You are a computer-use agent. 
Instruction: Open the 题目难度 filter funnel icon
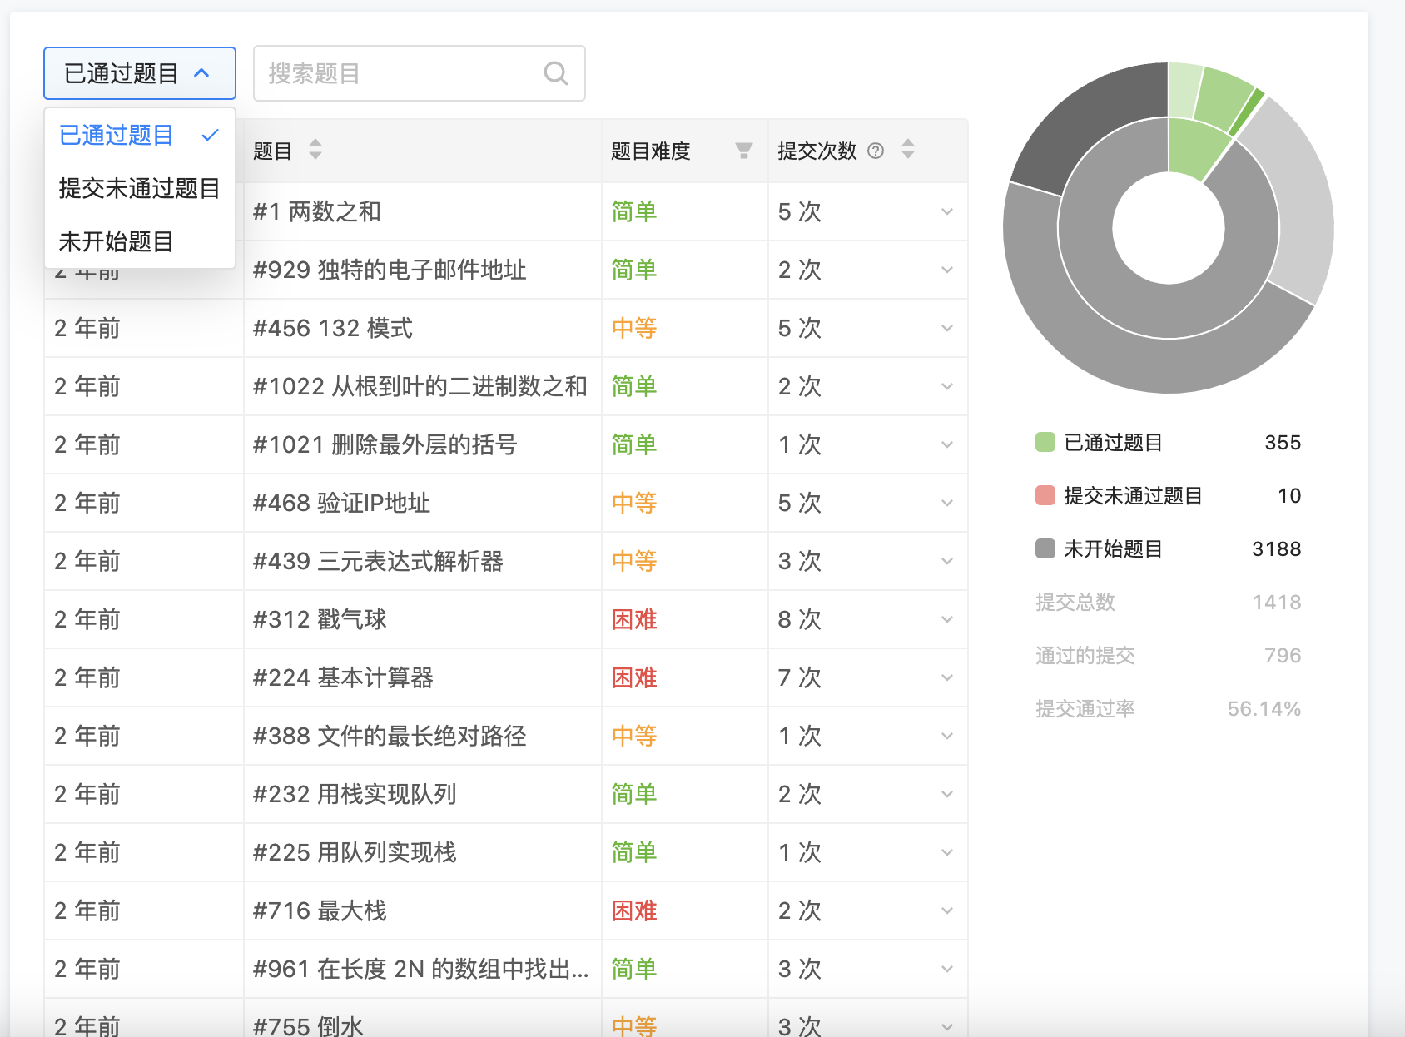click(x=744, y=150)
